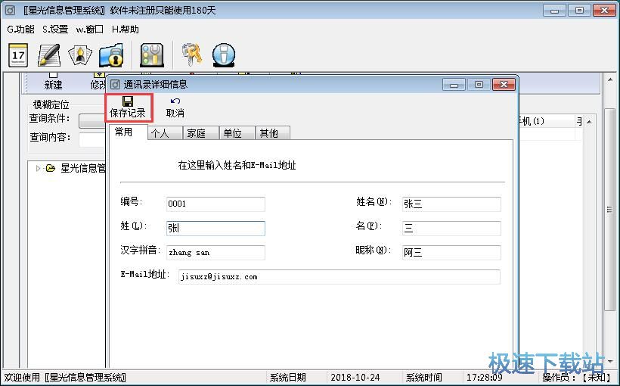Click the notepad with pen toolbar icon
The image size is (620, 386).
coord(49,55)
